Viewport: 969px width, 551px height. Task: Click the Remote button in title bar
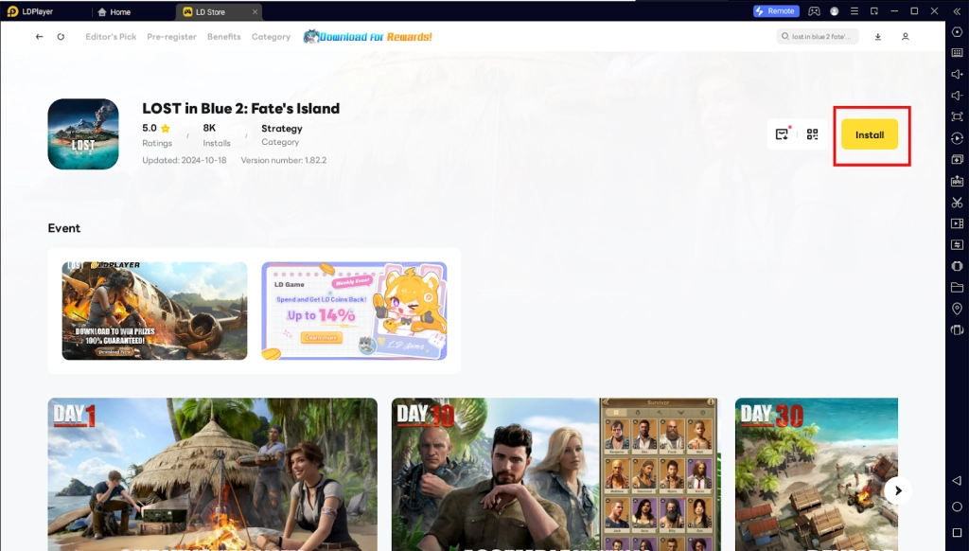click(776, 11)
